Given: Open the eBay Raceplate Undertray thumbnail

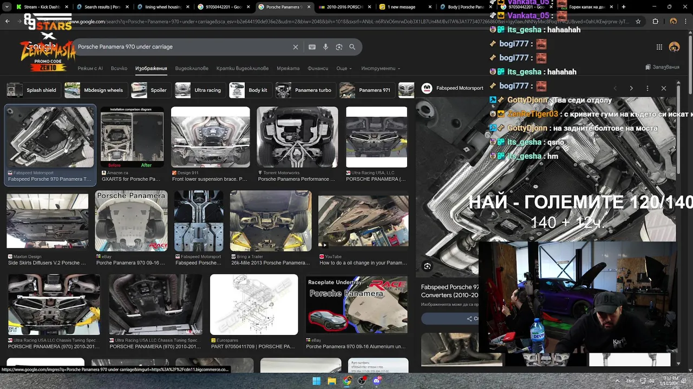Looking at the screenshot, I should tap(357, 306).
